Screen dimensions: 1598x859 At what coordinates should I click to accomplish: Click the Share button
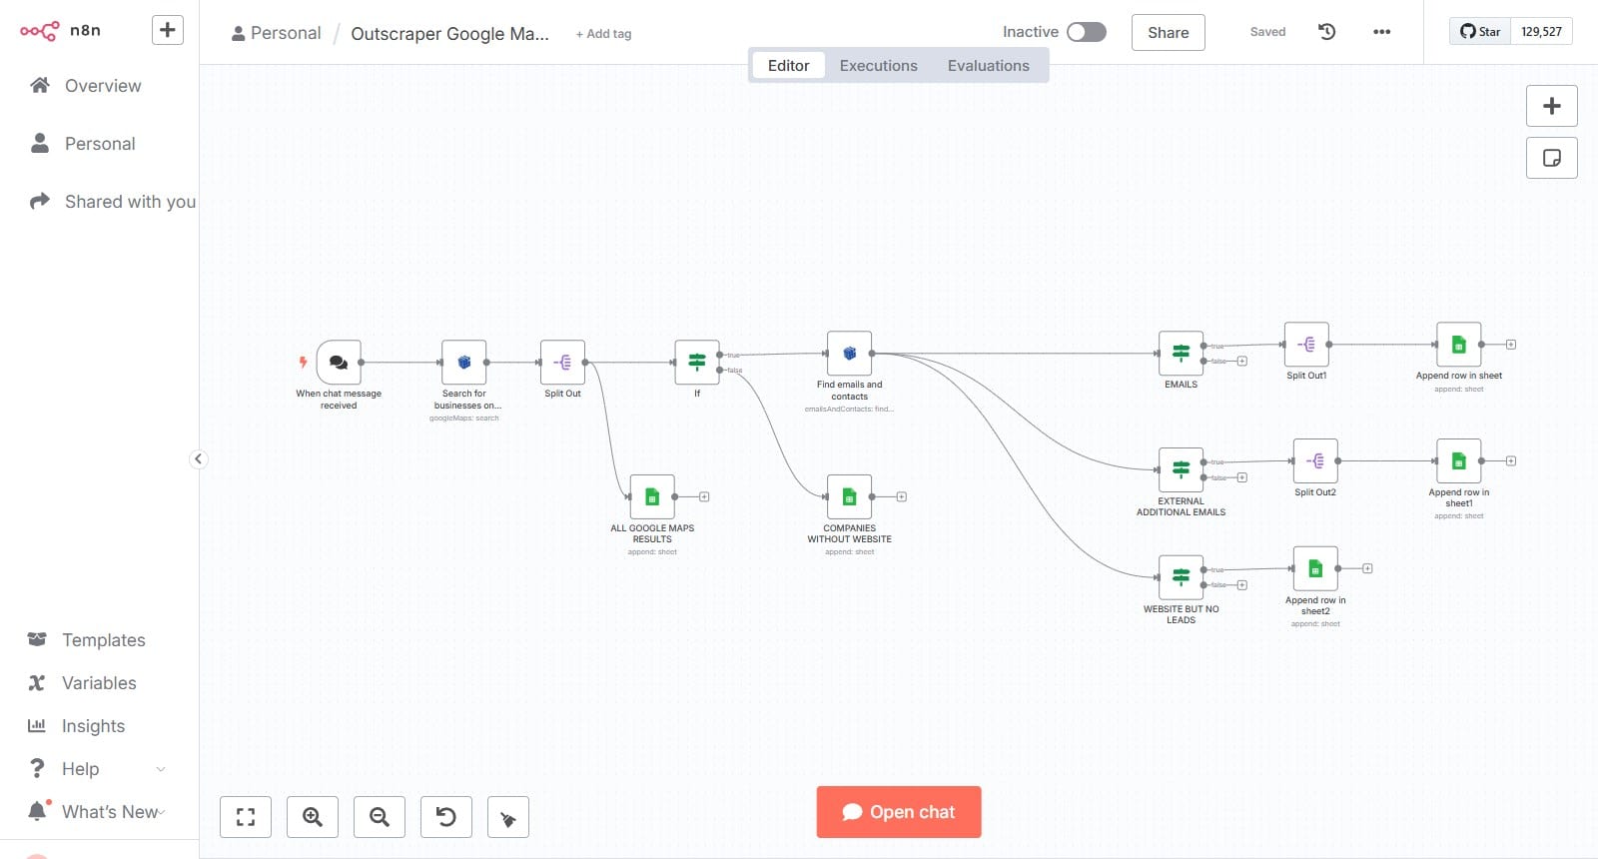pos(1169,32)
